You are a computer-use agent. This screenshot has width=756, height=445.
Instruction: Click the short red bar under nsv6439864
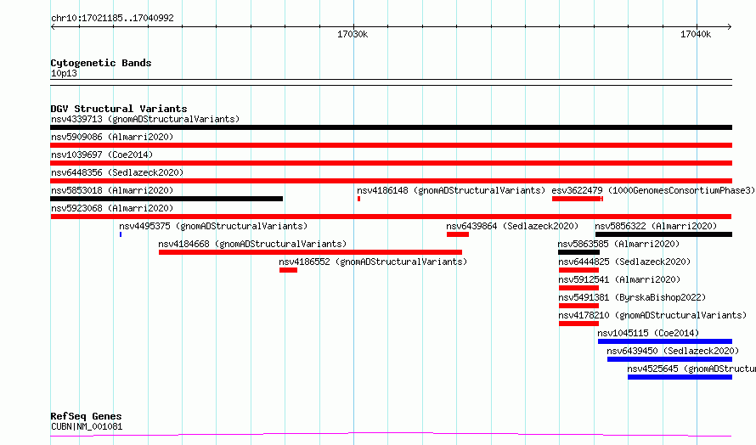click(458, 234)
